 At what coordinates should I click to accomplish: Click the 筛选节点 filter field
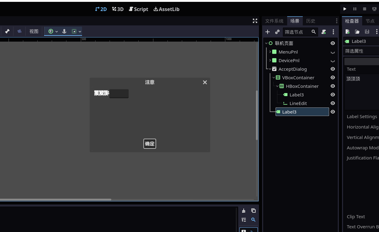(x=298, y=32)
